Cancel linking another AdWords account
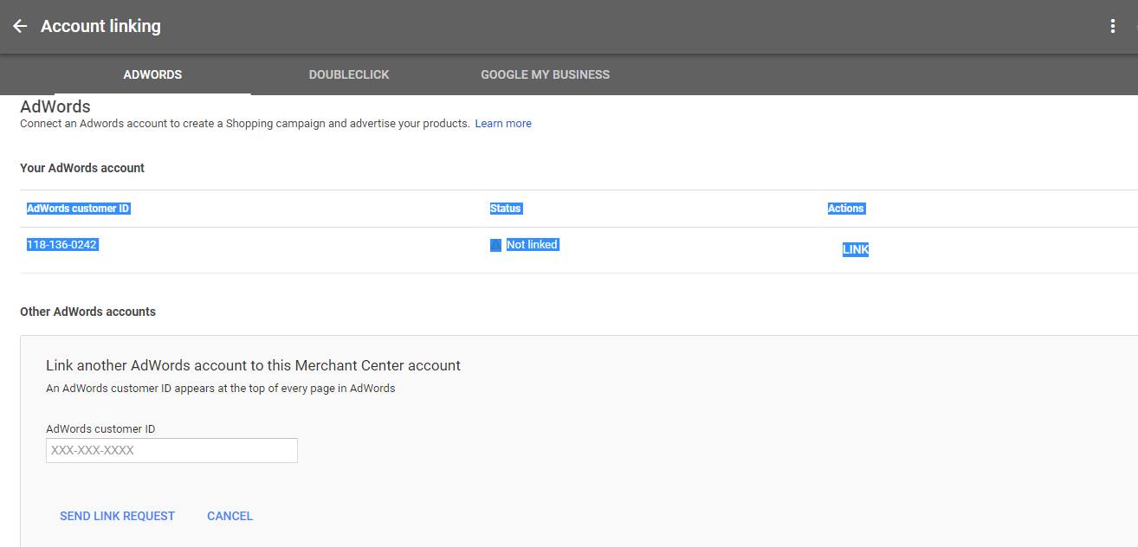Screen dimensions: 1138x547 [230, 516]
